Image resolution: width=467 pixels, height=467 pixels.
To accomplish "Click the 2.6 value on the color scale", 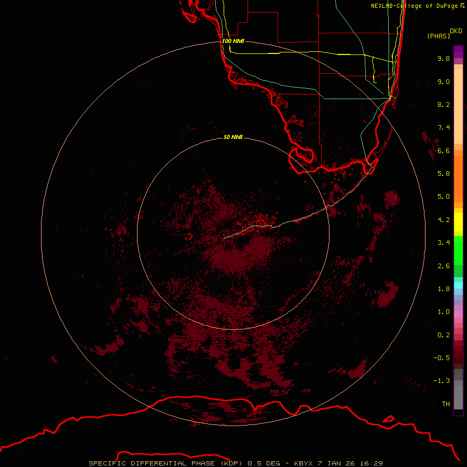I will 444,266.
